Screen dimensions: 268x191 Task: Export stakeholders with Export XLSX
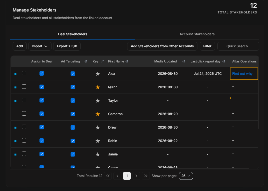click(67, 46)
